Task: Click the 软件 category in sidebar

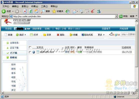Action: coord(13,65)
